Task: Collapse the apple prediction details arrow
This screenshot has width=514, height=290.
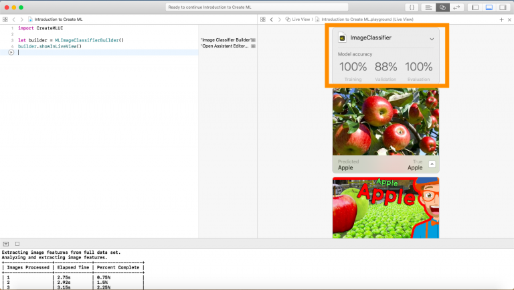Action: point(432,164)
